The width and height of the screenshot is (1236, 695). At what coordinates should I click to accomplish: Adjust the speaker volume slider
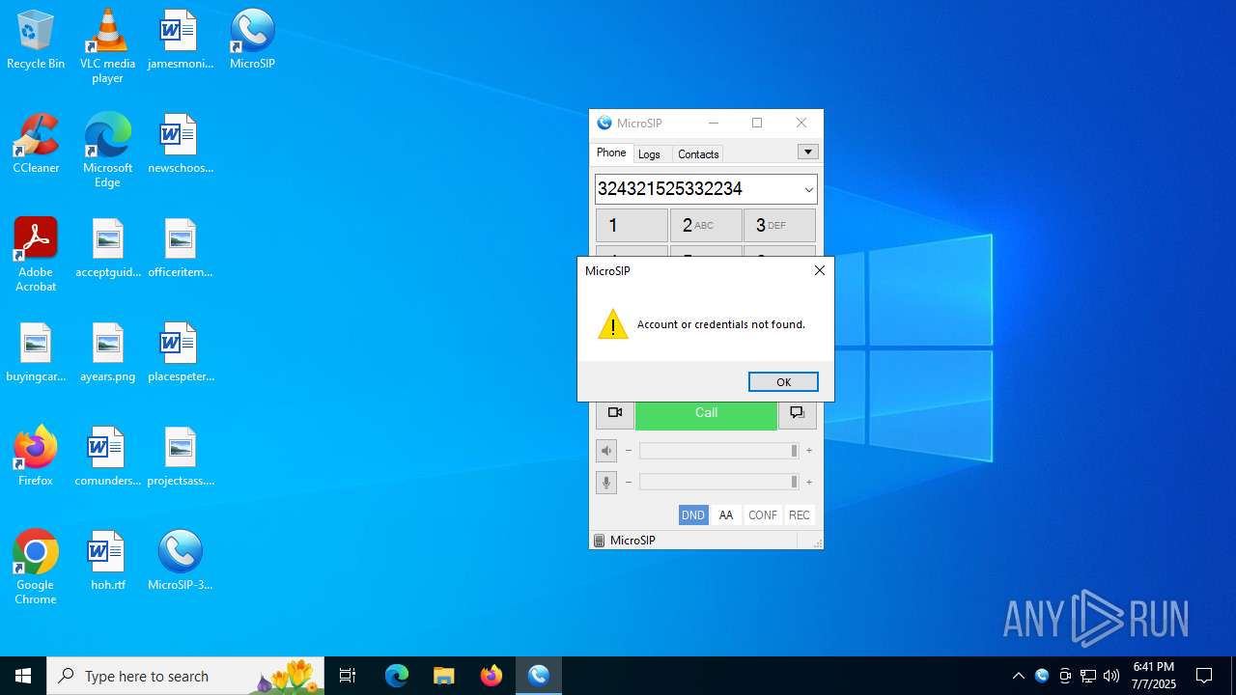pyautogui.click(x=718, y=451)
